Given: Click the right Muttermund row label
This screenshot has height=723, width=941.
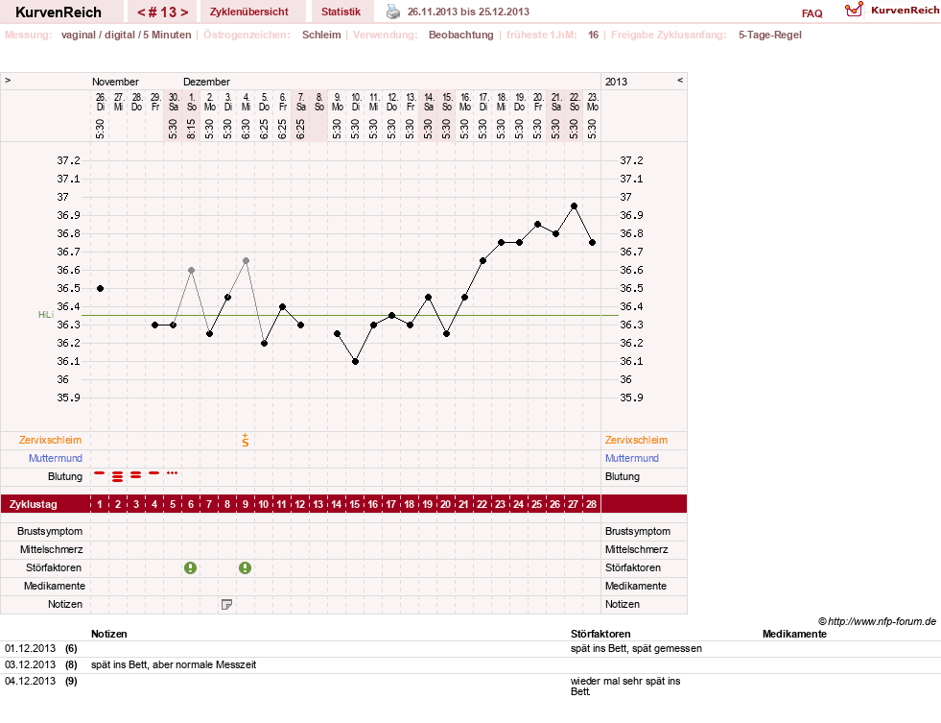Looking at the screenshot, I should (632, 458).
